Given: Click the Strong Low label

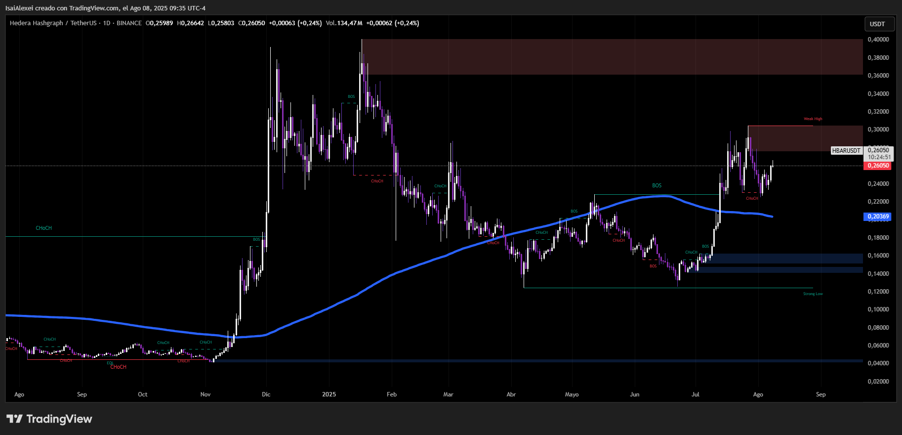Looking at the screenshot, I should tap(813, 294).
